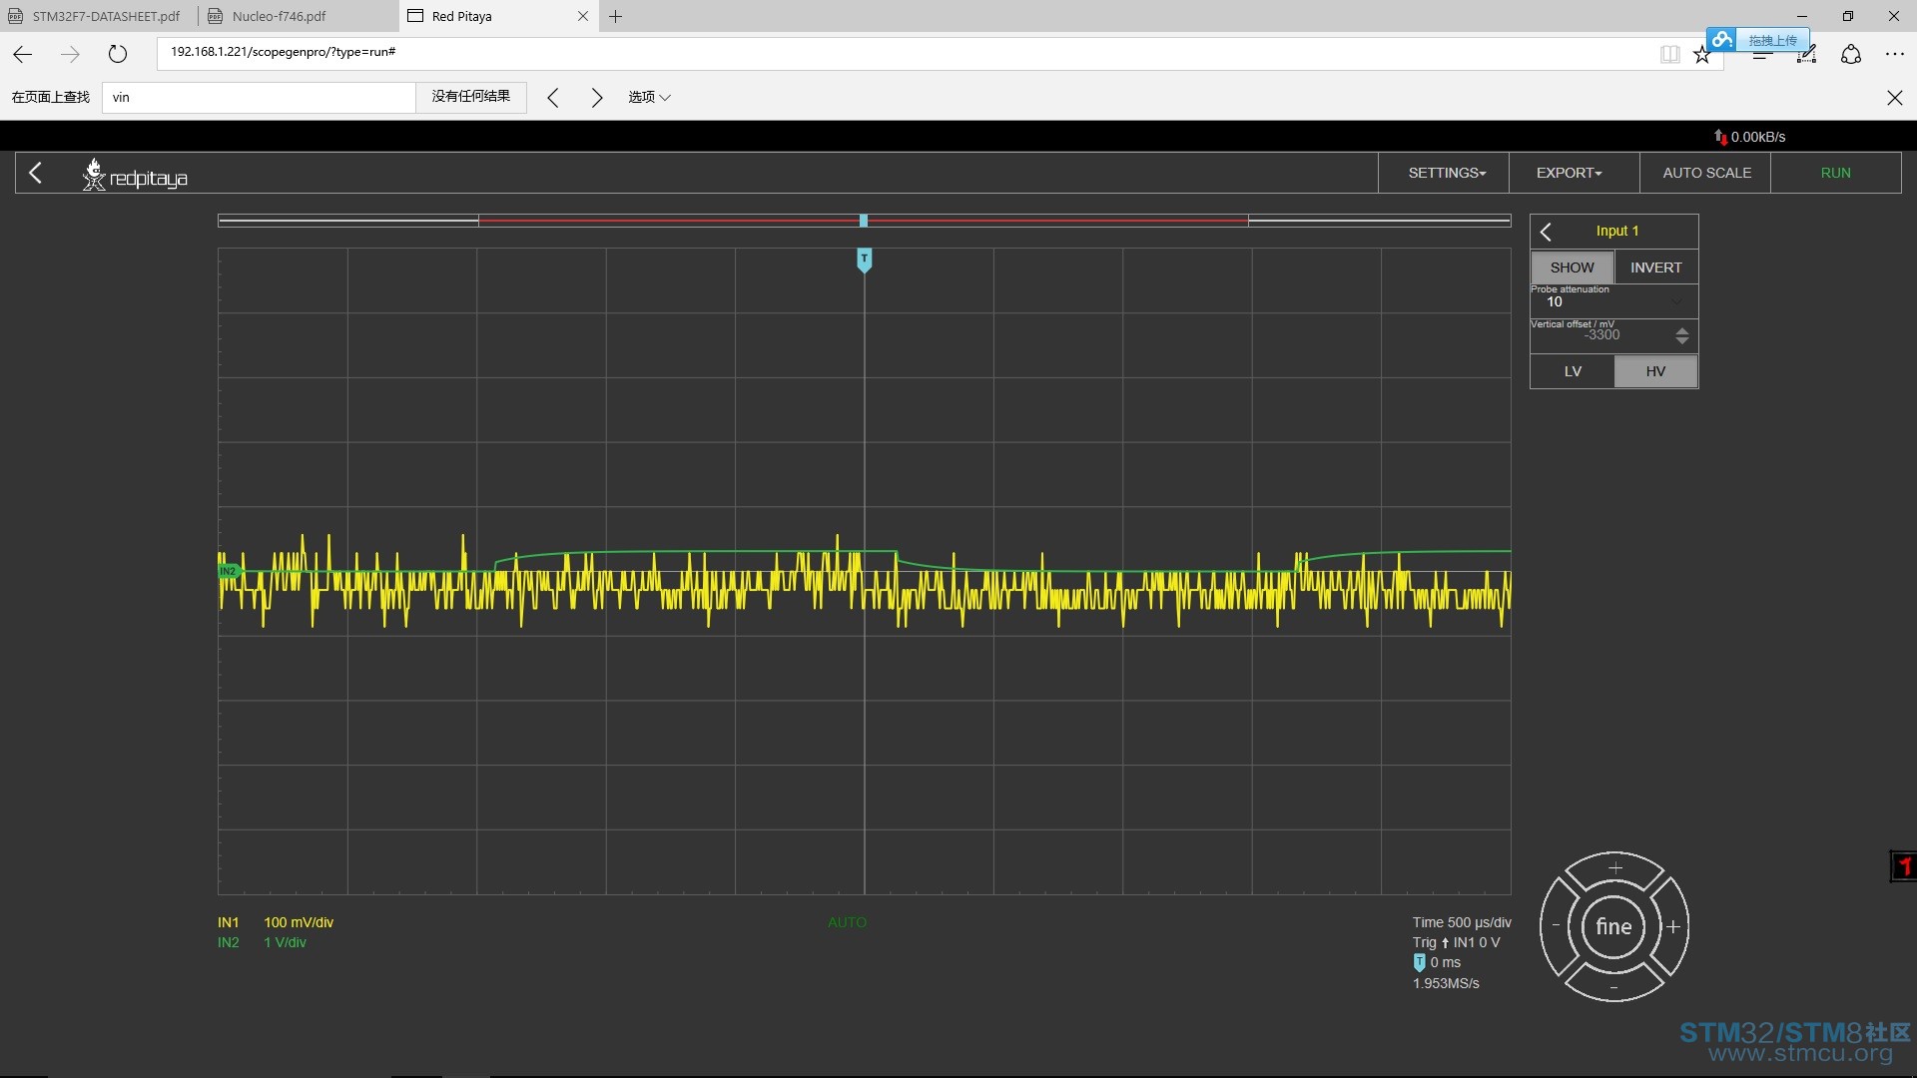
Task: Toggle the SHOW button for Input 1
Action: pos(1573,268)
